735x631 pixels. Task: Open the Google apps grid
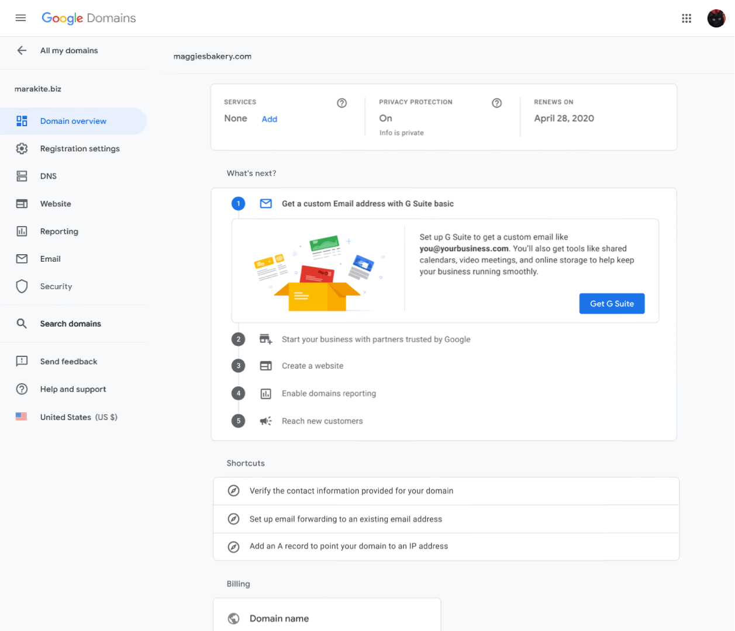pos(686,19)
